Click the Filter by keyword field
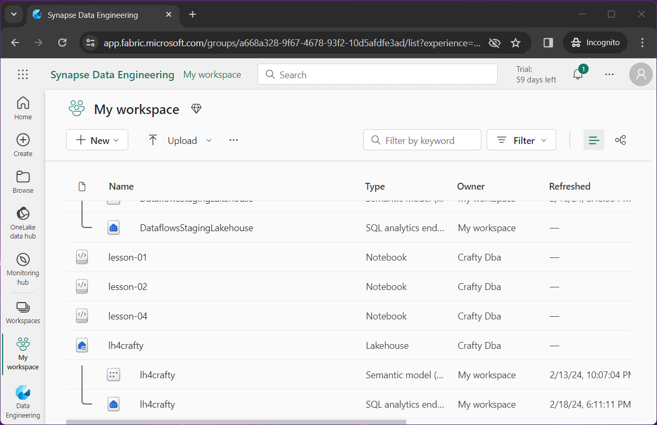 coord(422,140)
